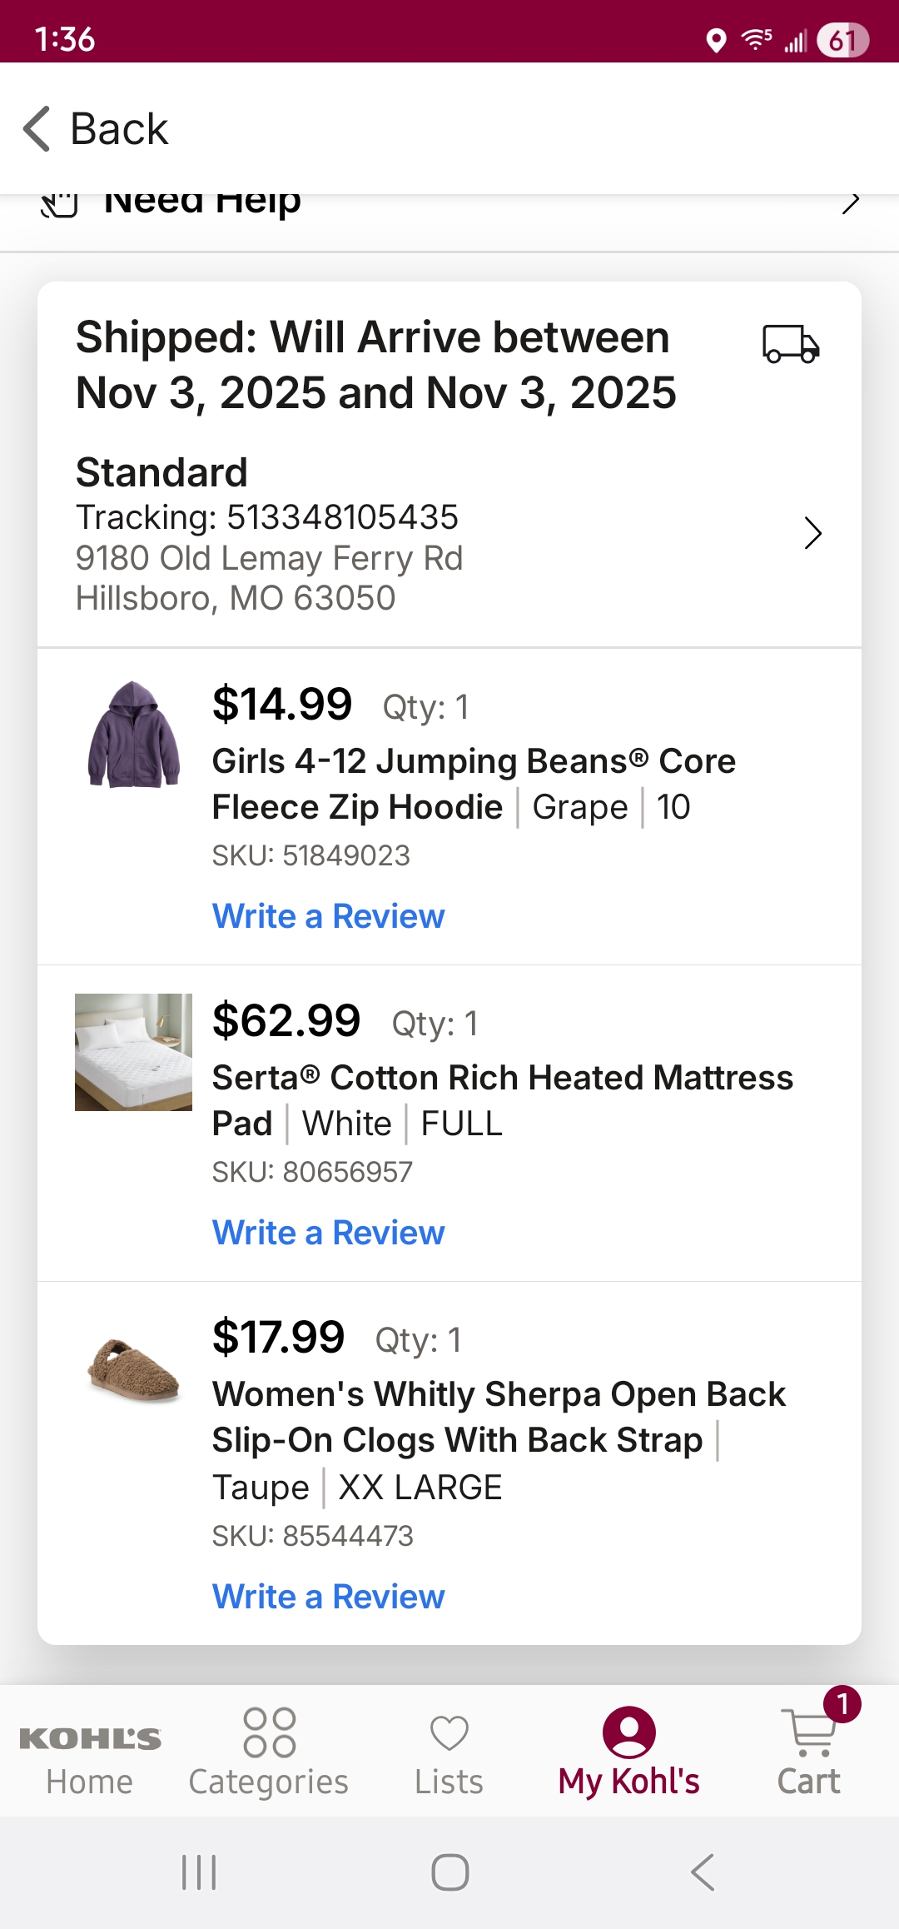This screenshot has height=1929, width=899.
Task: Write a Review for Serta Mattress Pad
Action: [x=329, y=1233]
